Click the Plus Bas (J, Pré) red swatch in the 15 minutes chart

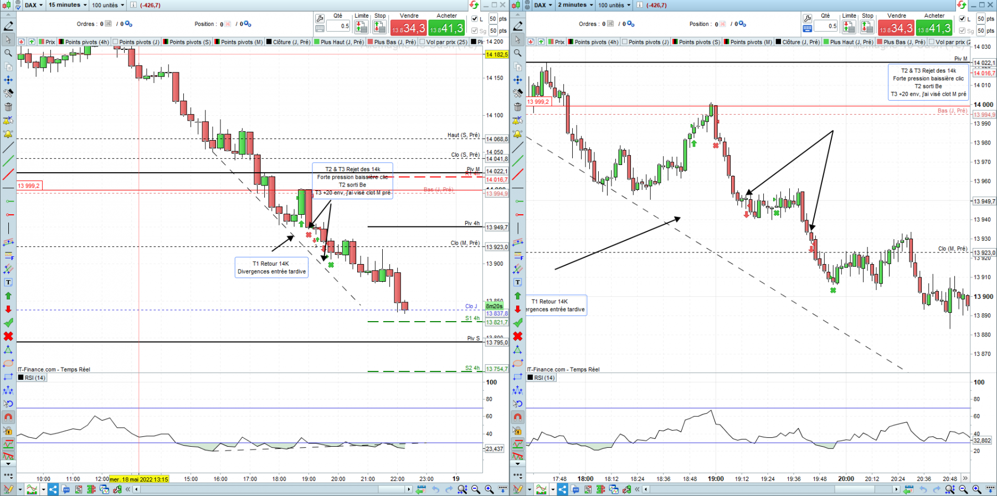[x=371, y=42]
